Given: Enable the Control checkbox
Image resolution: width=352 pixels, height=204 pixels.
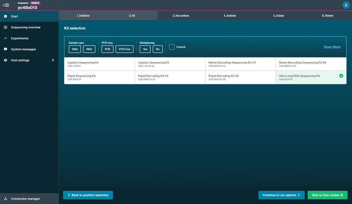Looking at the screenshot, I should [x=172, y=47].
